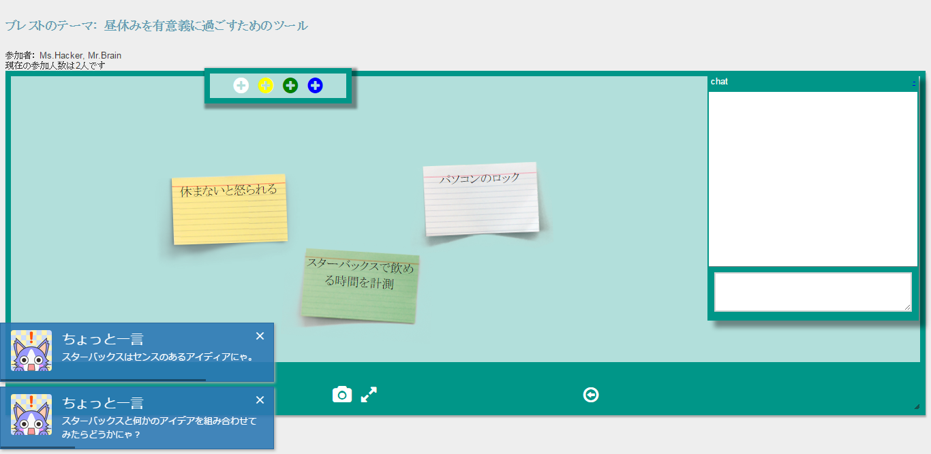Take a snapshot with the camera icon

click(x=342, y=395)
